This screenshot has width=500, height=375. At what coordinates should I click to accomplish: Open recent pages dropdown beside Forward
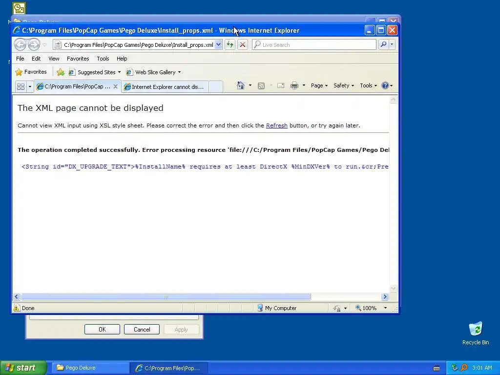[x=44, y=44]
